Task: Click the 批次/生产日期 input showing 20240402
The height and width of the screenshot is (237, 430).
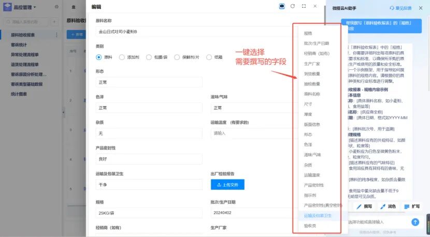Action: point(254,213)
